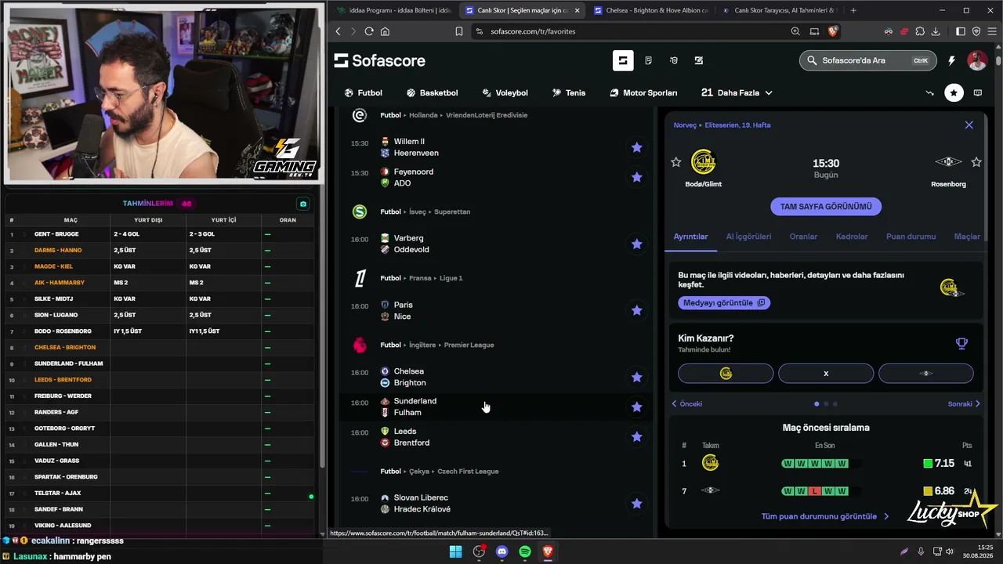Click the Medyayı görüntüle button
The height and width of the screenshot is (564, 1003).
point(725,302)
